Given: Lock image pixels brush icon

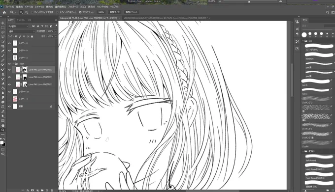Looking at the screenshot, I should pos(20,36).
